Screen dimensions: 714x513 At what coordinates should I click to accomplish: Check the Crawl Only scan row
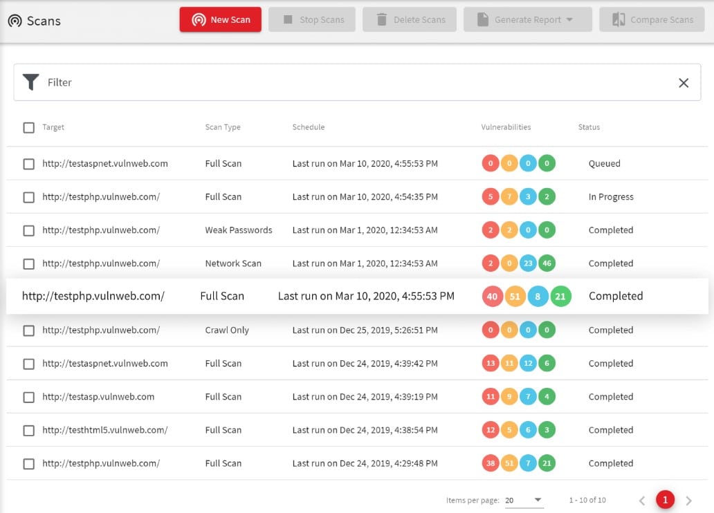28,330
